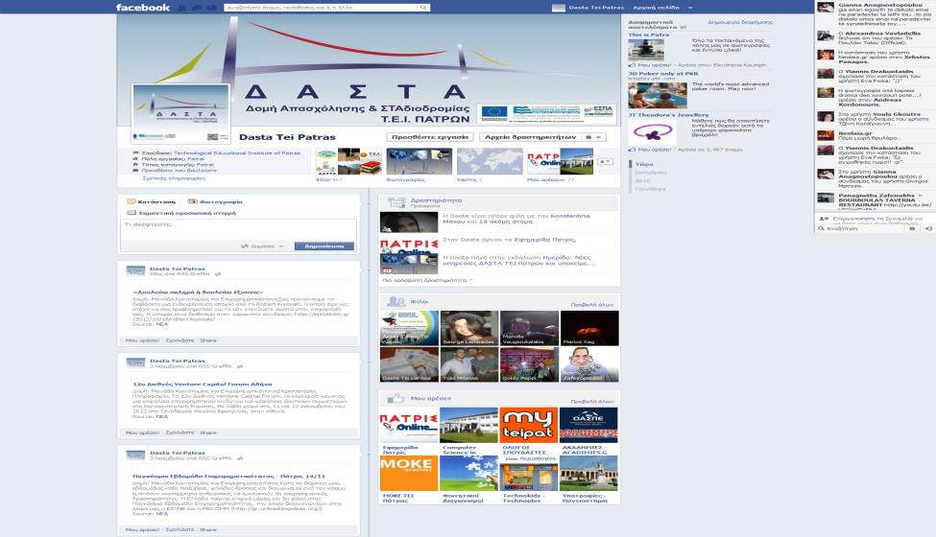The width and height of the screenshot is (936, 537).
Task: Click the Δημοσίευση post button
Action: [x=324, y=246]
